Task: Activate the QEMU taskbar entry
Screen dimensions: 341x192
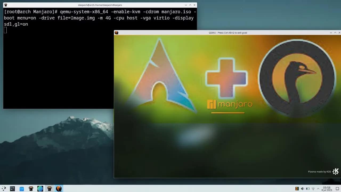Action: click(59, 189)
